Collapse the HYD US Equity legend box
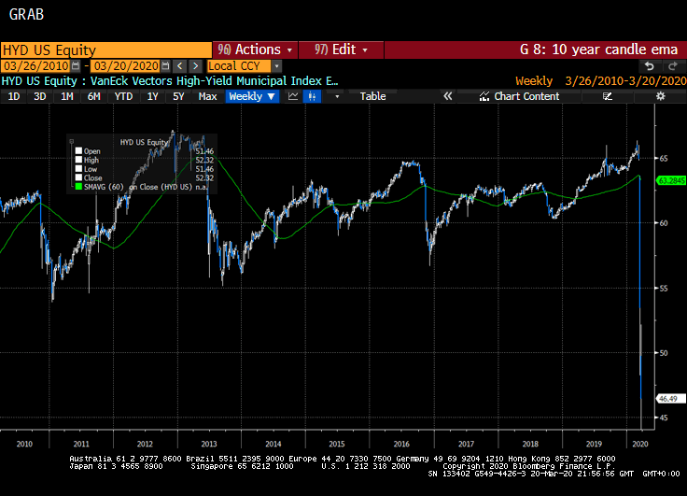This screenshot has height=496, width=687. 72,142
